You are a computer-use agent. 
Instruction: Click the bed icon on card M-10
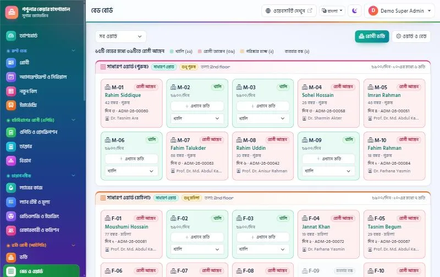tap(371, 140)
